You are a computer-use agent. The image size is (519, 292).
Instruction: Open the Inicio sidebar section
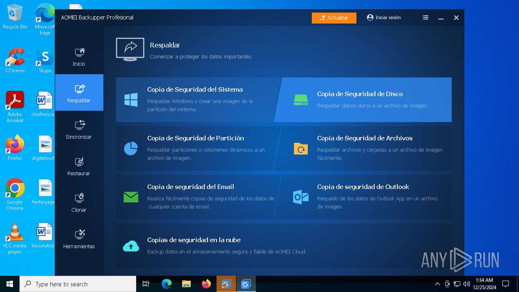[79, 56]
